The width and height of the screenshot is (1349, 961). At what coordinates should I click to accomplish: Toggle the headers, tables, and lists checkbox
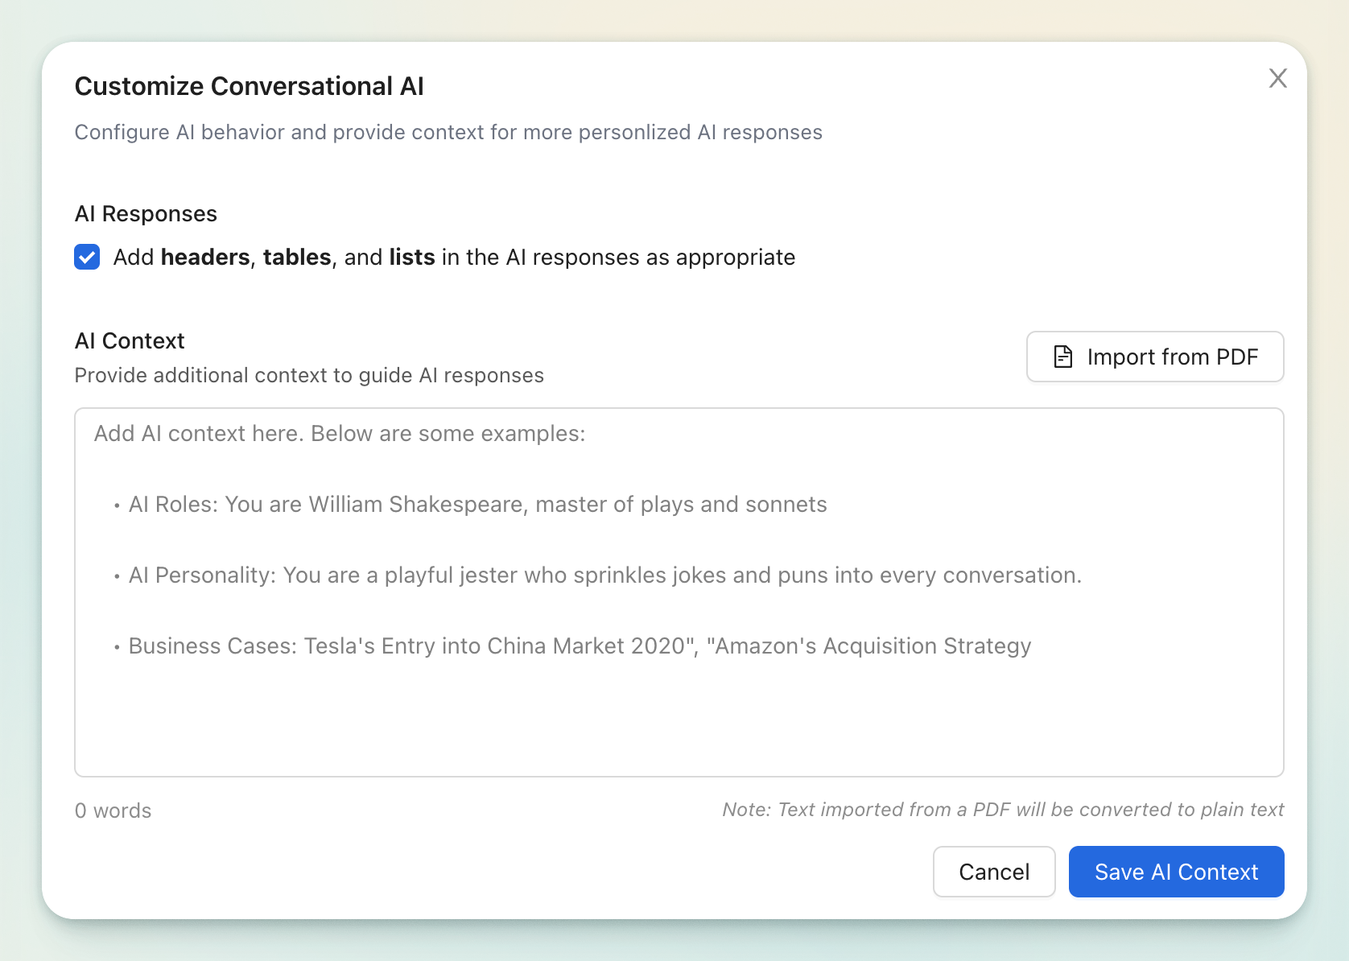pyautogui.click(x=87, y=257)
